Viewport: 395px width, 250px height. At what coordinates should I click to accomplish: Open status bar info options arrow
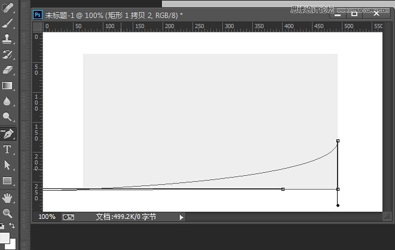pyautogui.click(x=182, y=217)
